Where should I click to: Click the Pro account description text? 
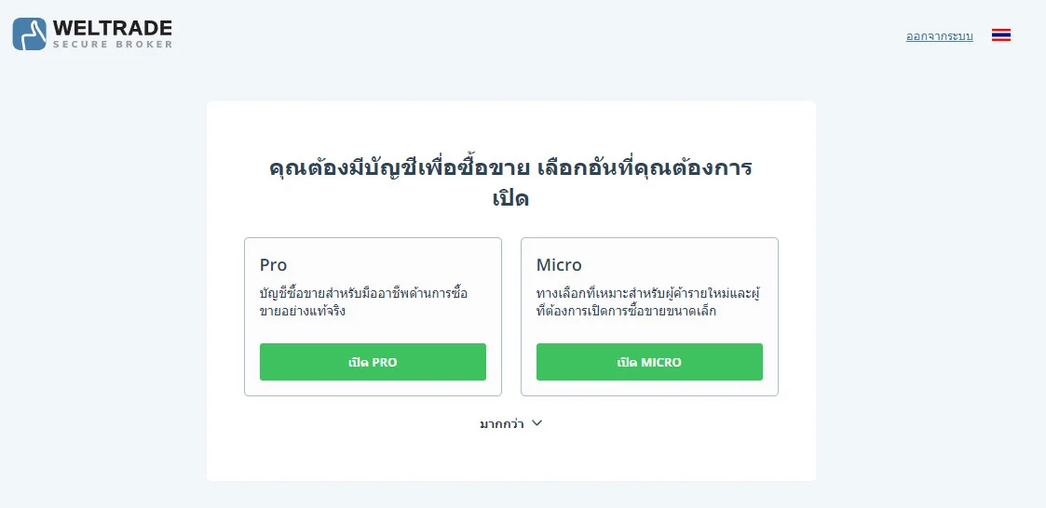(x=363, y=302)
